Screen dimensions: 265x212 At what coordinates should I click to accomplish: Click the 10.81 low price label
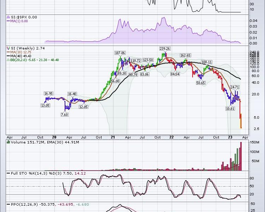pyautogui.click(x=230, y=108)
